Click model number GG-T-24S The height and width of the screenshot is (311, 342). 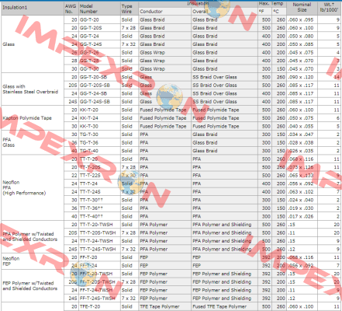91,44
